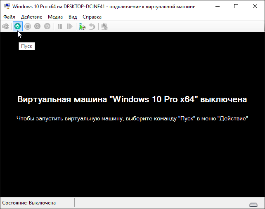Open the Действие menu
The width and height of the screenshot is (265, 209).
(x=32, y=17)
